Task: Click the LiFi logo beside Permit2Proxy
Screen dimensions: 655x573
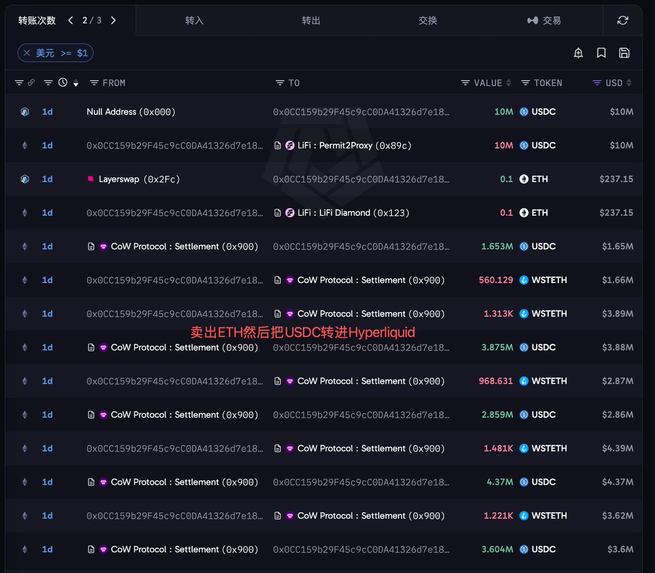Action: point(290,146)
